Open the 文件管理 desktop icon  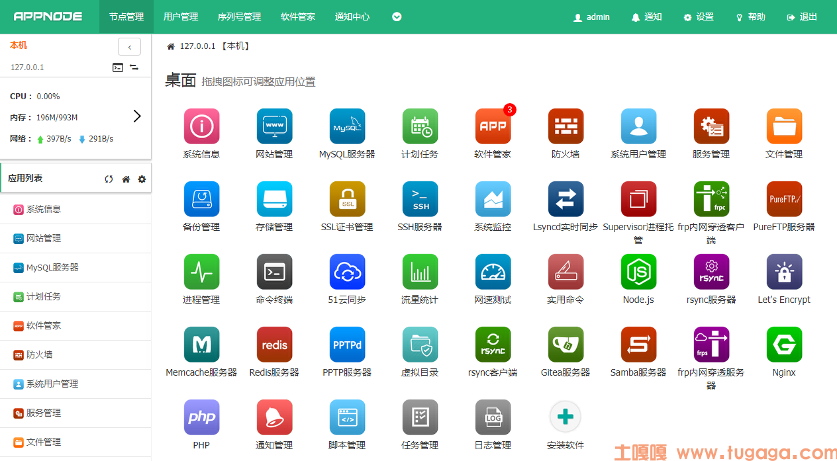coord(784,126)
